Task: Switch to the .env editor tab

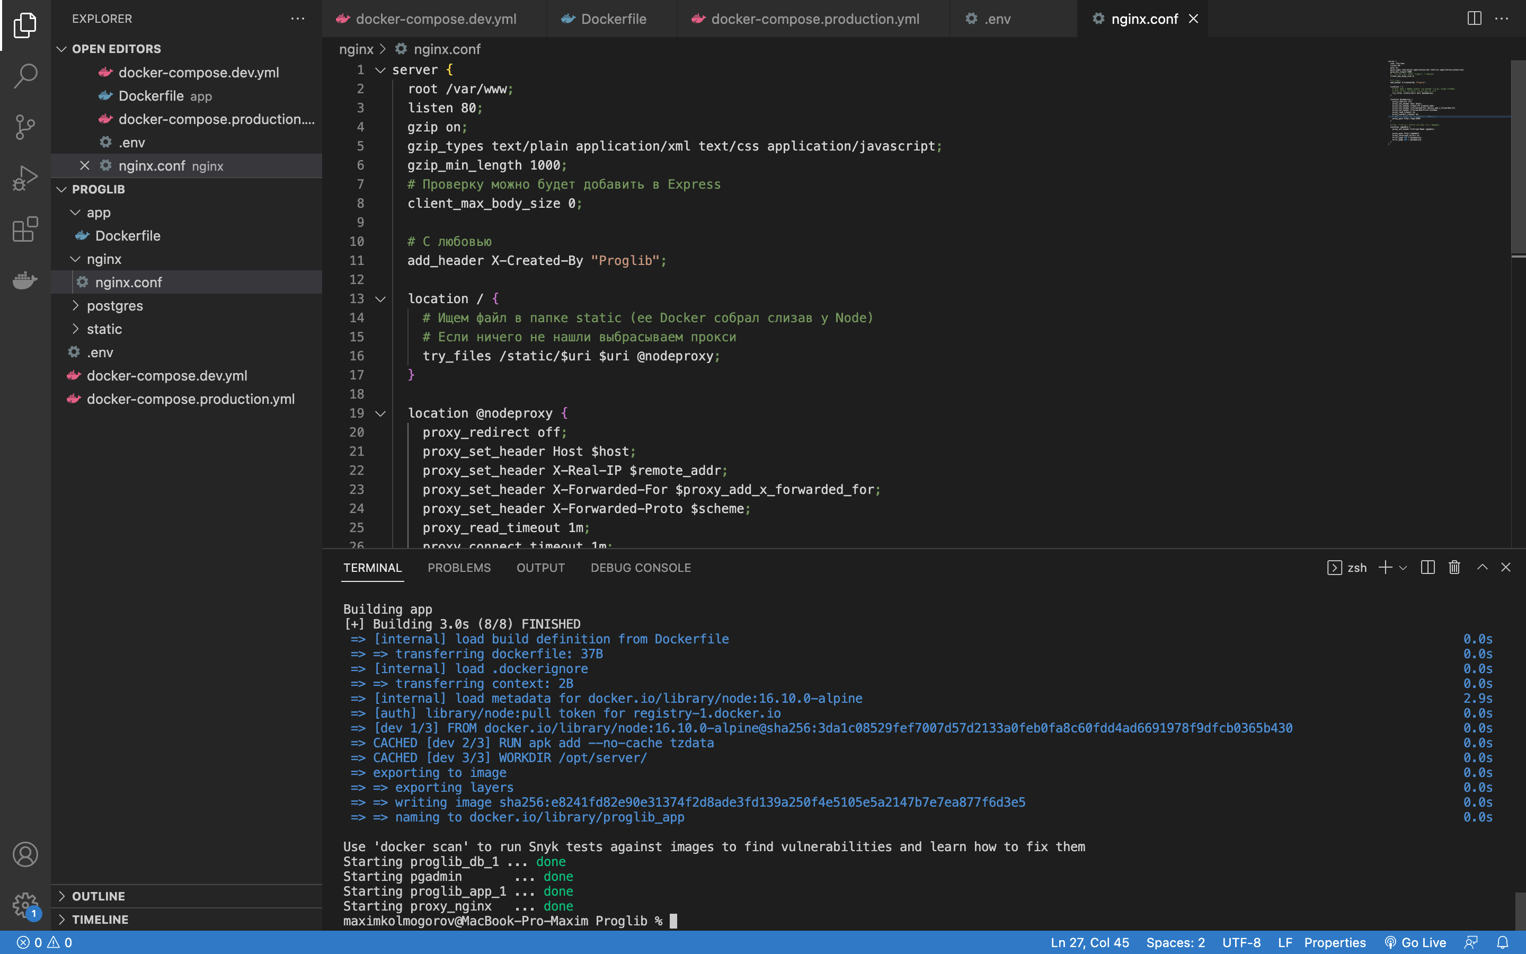Action: point(1014,19)
